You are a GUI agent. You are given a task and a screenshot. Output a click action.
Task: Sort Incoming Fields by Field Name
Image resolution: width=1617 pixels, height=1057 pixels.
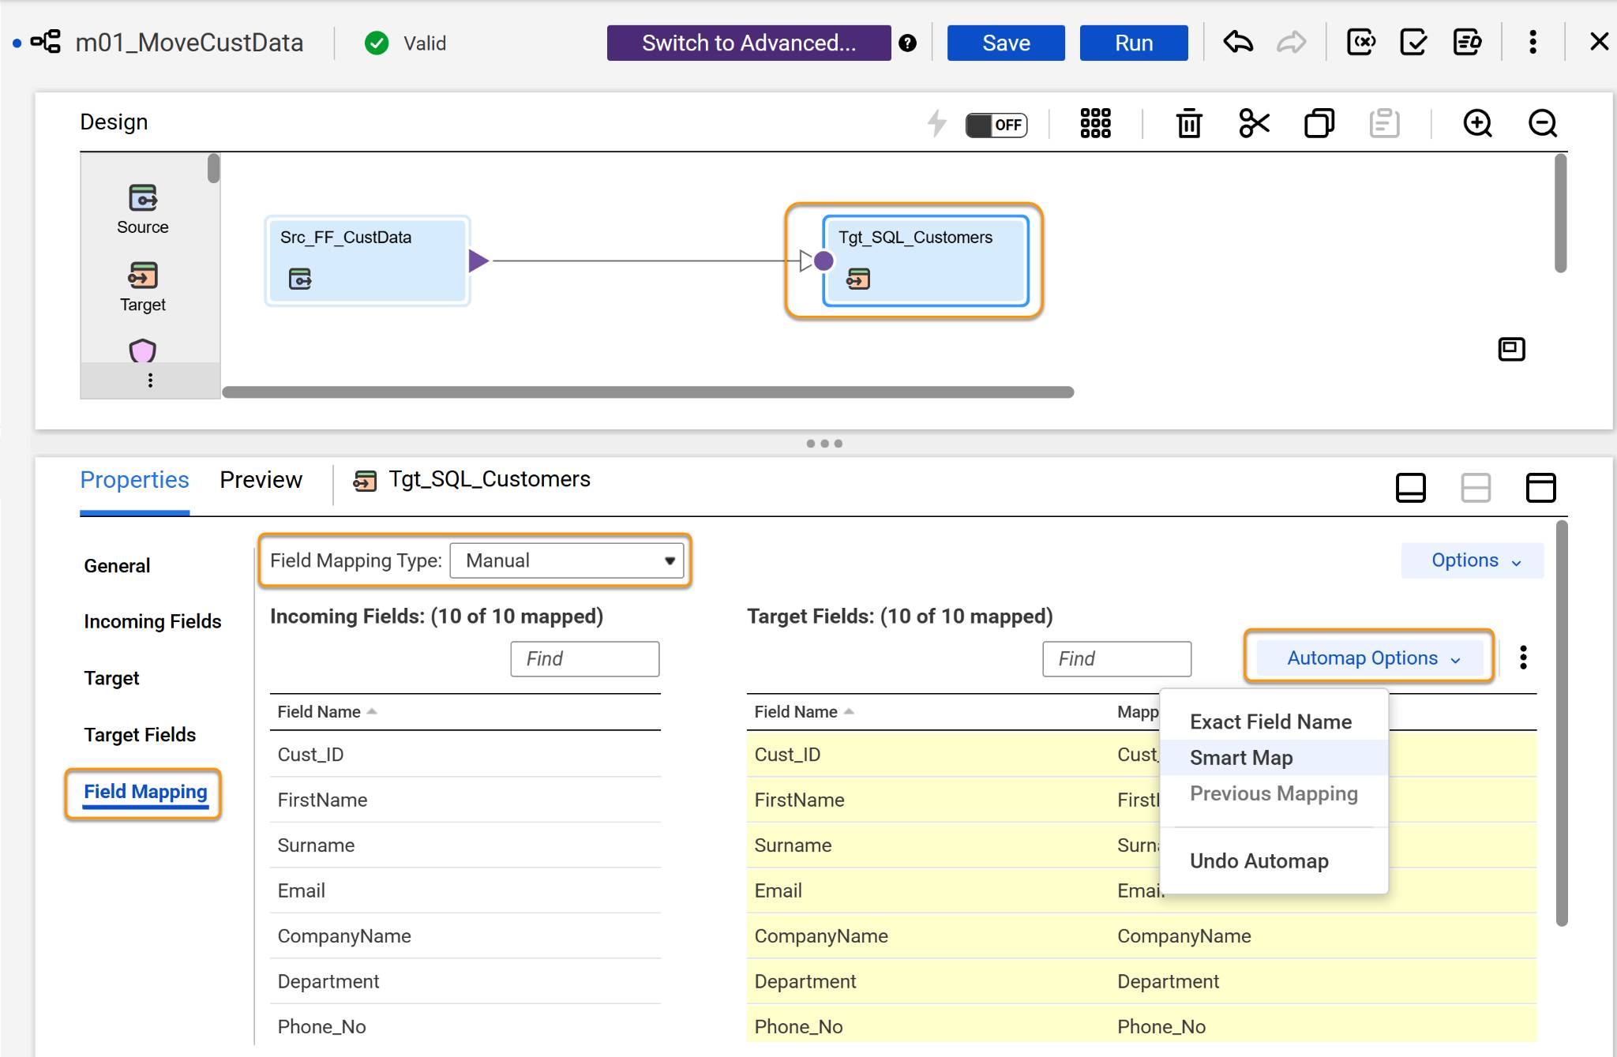pos(327,711)
